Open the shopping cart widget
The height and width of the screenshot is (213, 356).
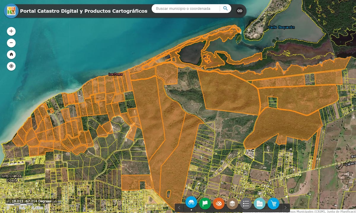click(x=273, y=203)
